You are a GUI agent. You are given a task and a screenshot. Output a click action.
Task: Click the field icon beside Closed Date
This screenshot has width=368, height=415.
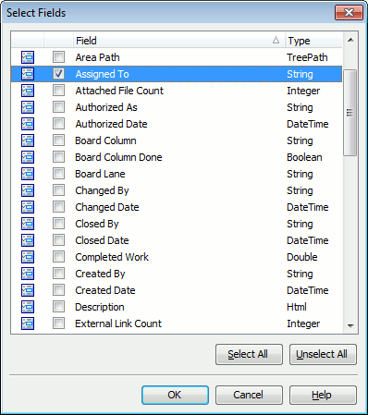pos(28,240)
